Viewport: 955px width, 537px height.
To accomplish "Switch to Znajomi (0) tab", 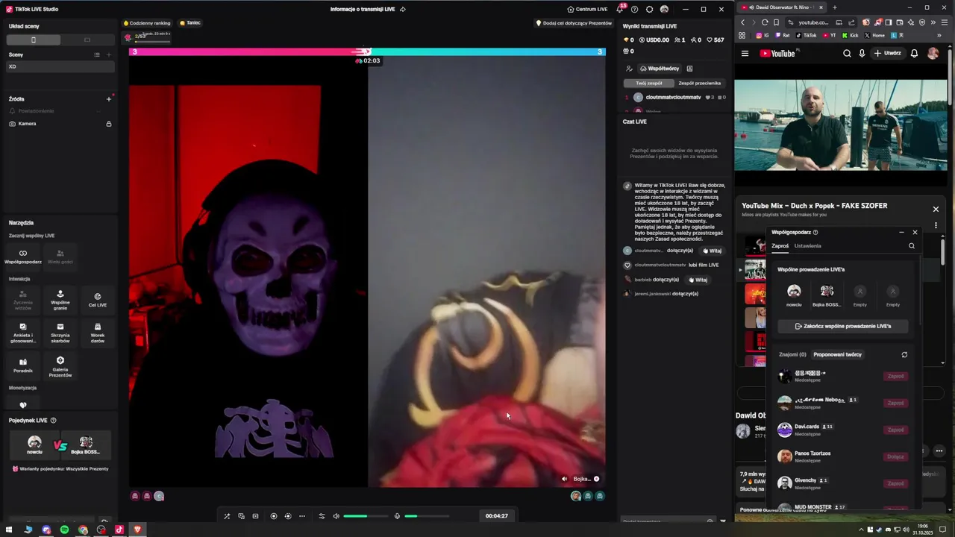I will 792,354.
